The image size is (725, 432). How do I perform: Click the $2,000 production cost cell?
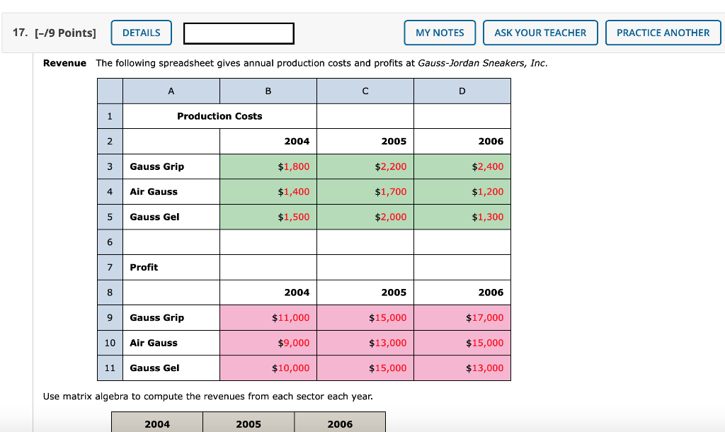[365, 217]
